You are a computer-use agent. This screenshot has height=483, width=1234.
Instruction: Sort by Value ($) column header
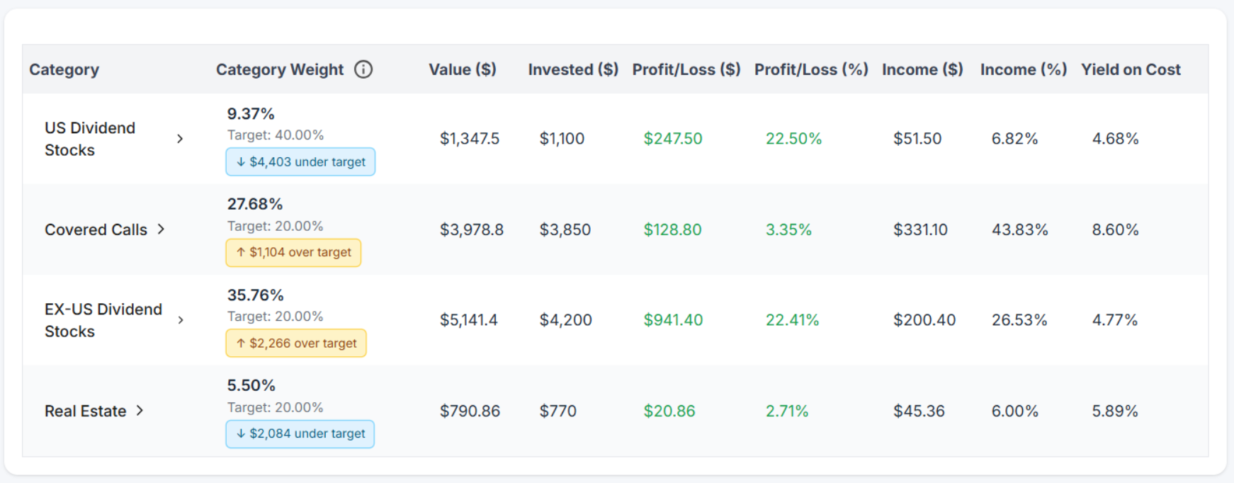tap(463, 69)
